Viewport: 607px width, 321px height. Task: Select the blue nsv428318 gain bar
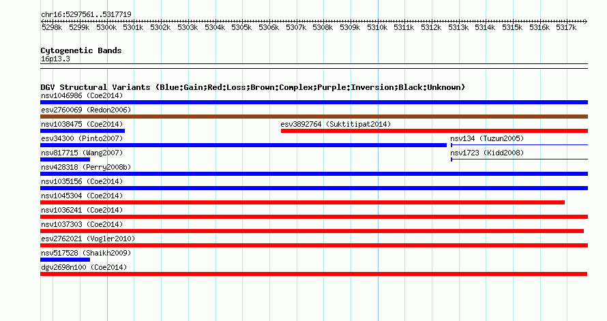pos(314,174)
